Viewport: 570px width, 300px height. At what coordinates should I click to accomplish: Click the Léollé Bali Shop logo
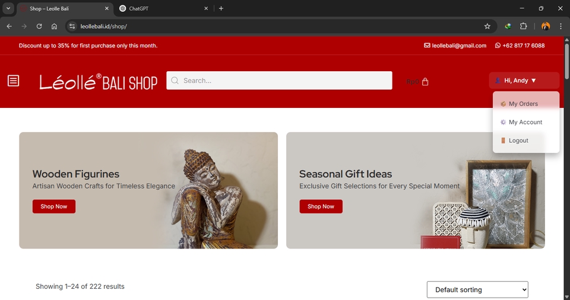(x=99, y=82)
